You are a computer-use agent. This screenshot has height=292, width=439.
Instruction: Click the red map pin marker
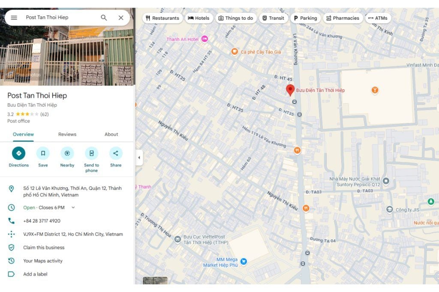(290, 90)
